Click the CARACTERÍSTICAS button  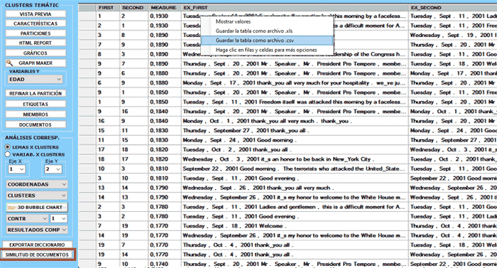click(x=35, y=23)
